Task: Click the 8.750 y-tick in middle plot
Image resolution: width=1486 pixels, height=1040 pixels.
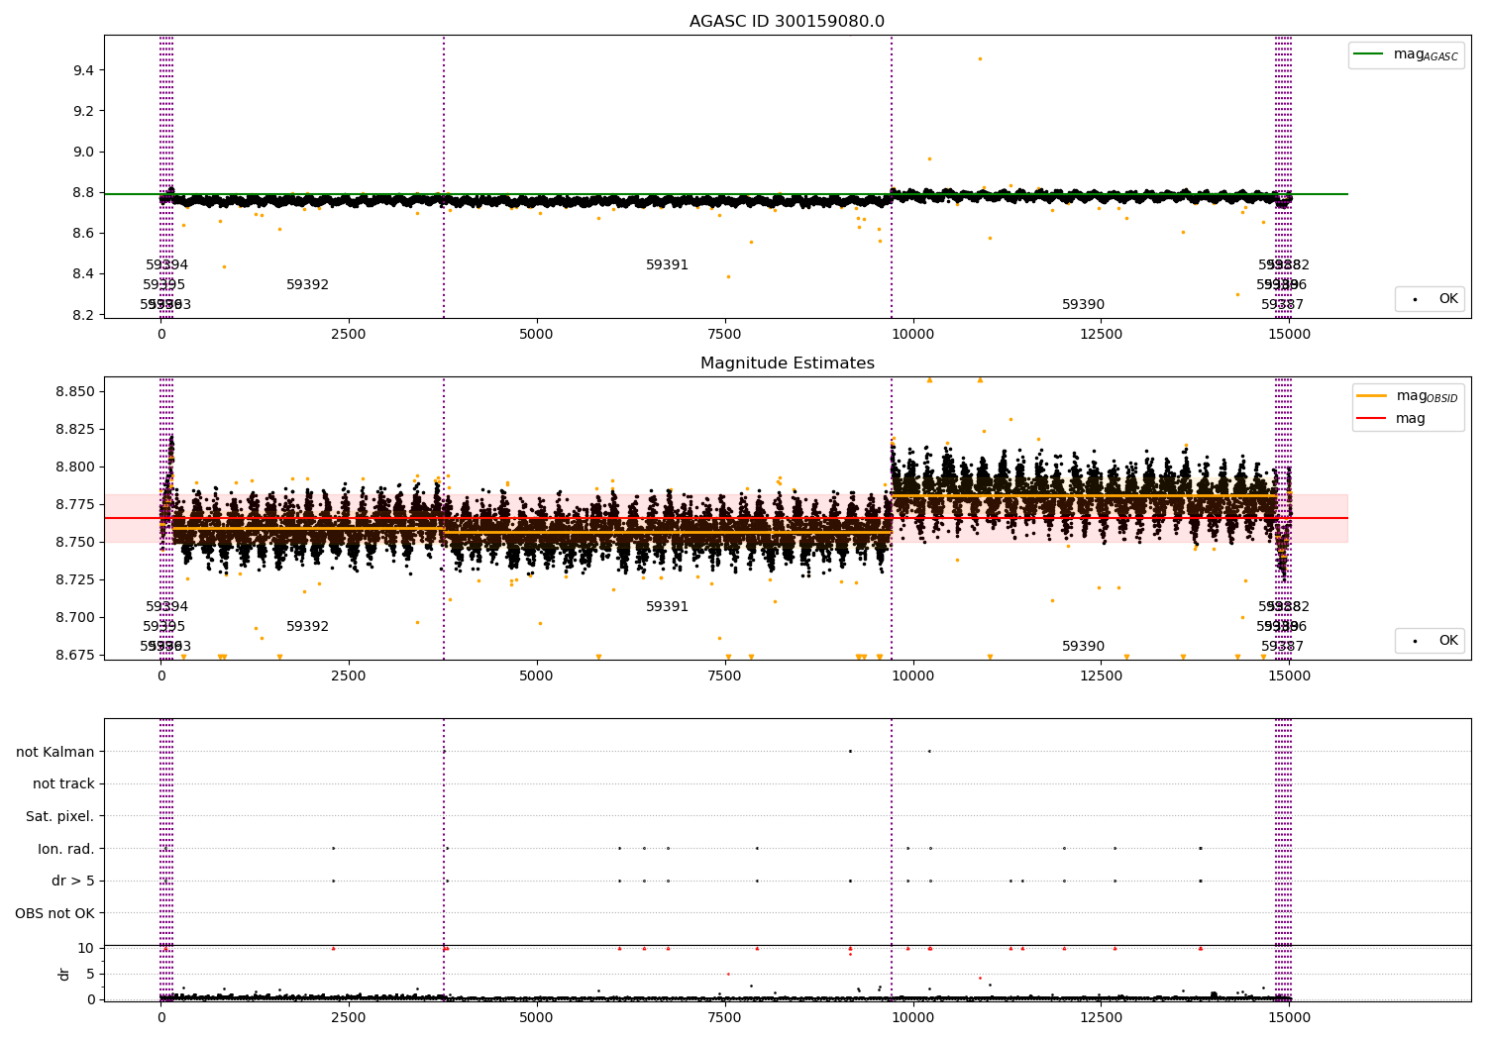Action: click(x=75, y=542)
